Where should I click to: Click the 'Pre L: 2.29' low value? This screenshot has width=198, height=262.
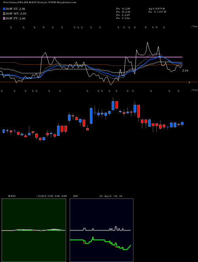point(123,15)
